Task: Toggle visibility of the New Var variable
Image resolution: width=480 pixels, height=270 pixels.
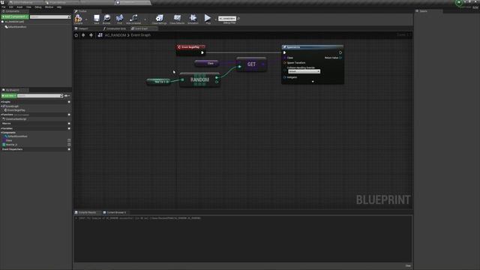Action: click(69, 145)
